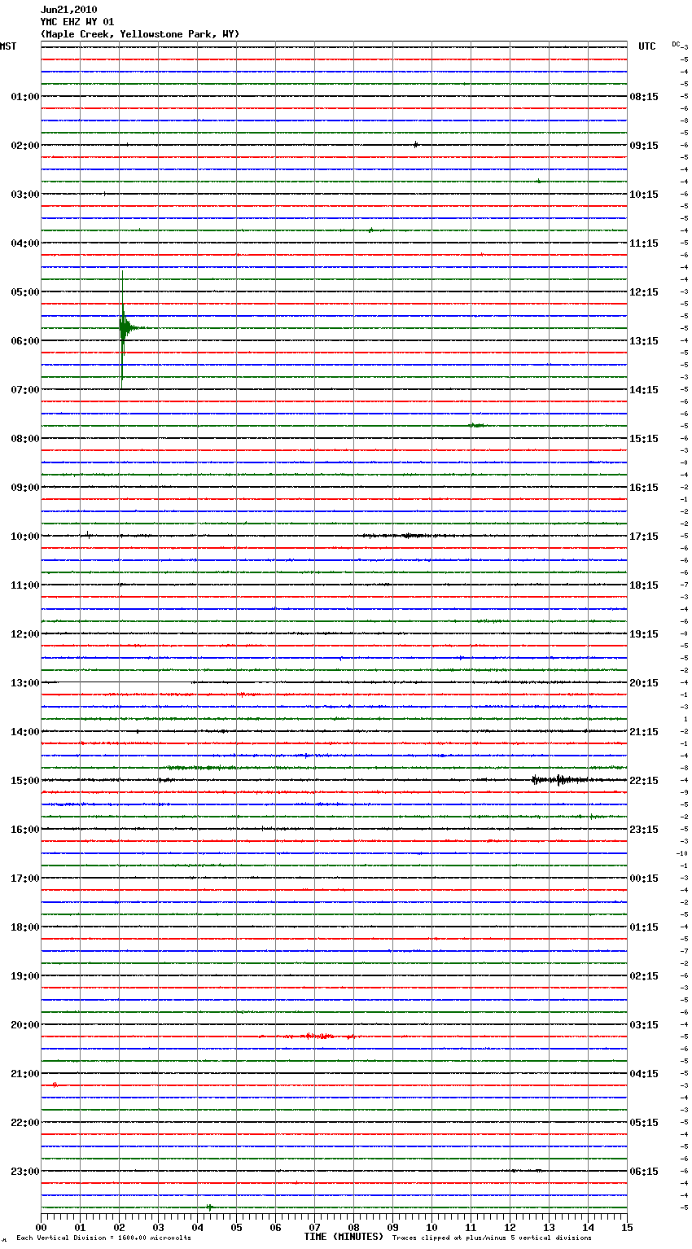The height and width of the screenshot is (1249, 692).
Task: Click the date label Jun21,2010
Action: point(68,10)
